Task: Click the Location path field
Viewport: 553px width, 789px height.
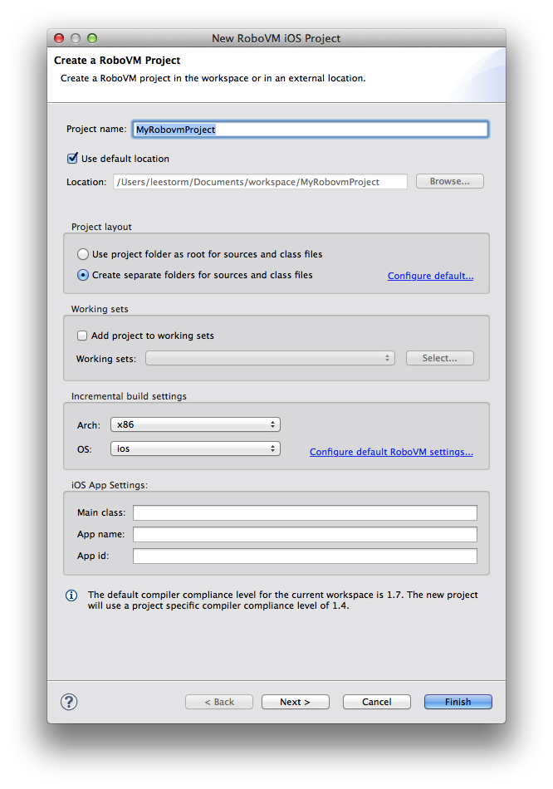Action: coord(260,182)
